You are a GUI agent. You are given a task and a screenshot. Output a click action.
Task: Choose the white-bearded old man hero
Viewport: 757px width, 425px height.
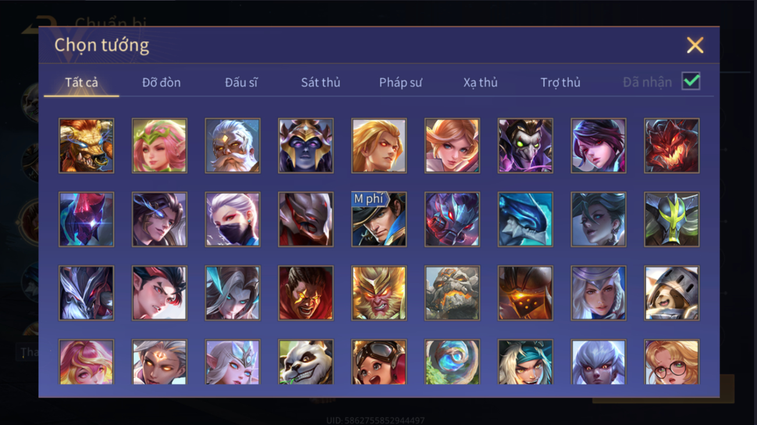(x=233, y=146)
